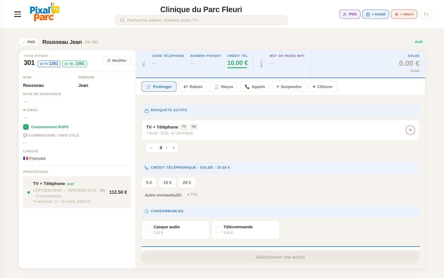Click the receipt icon on Reçus
Image resolution: width=444 pixels, height=278 pixels.
pos(217,87)
